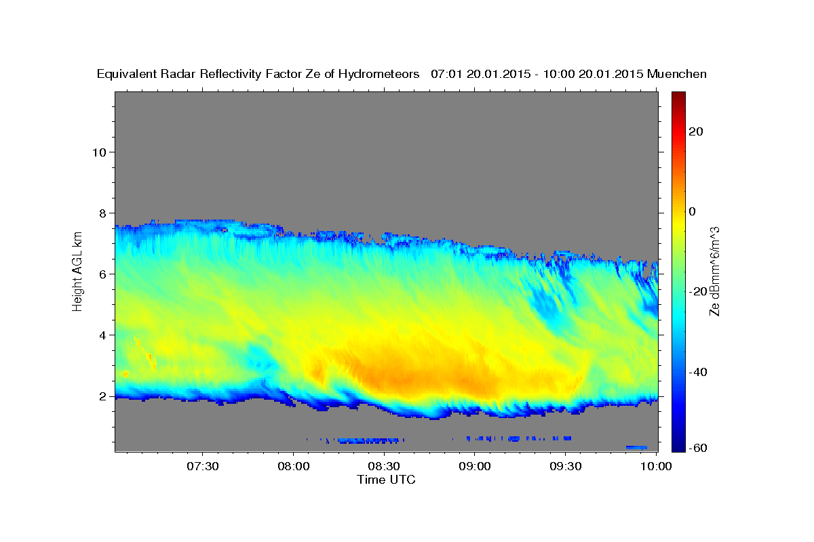Click the date range '07:01 20.01.2015 - 10:00 20.01.2015'

pos(537,74)
